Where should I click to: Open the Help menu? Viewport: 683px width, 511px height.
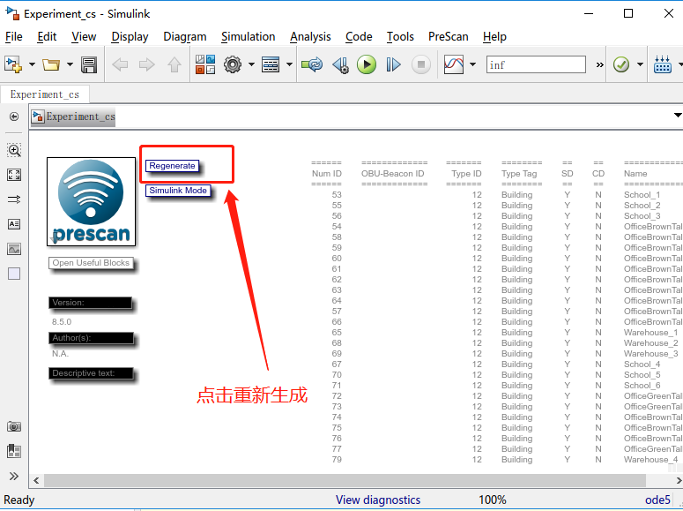point(494,37)
